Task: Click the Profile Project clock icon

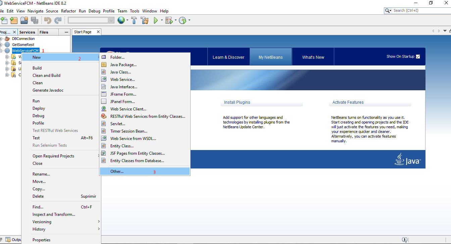Action: [x=182, y=20]
